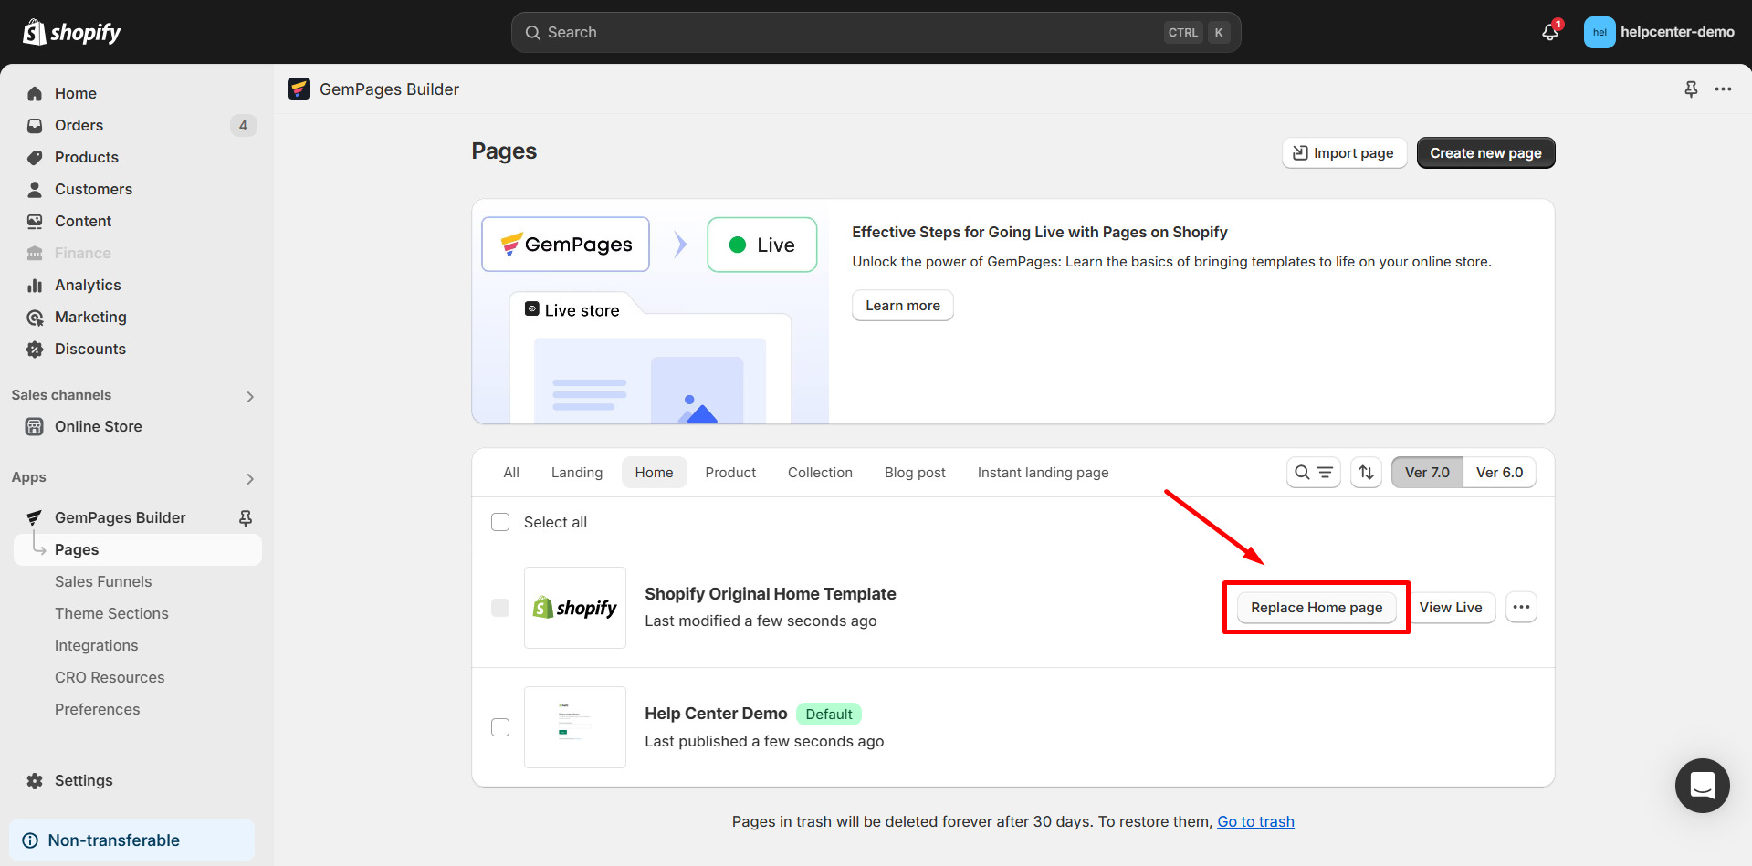1752x866 pixels.
Task: Switch to the Collection tab
Action: pos(819,472)
